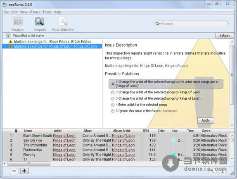Sort by the Name column header
The image size is (237, 179).
click(28, 131)
